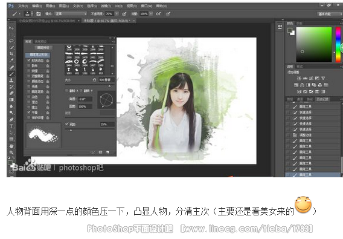This screenshot has width=343, height=239.
Task: Select the Rectangle shape tool
Action: 11,139
